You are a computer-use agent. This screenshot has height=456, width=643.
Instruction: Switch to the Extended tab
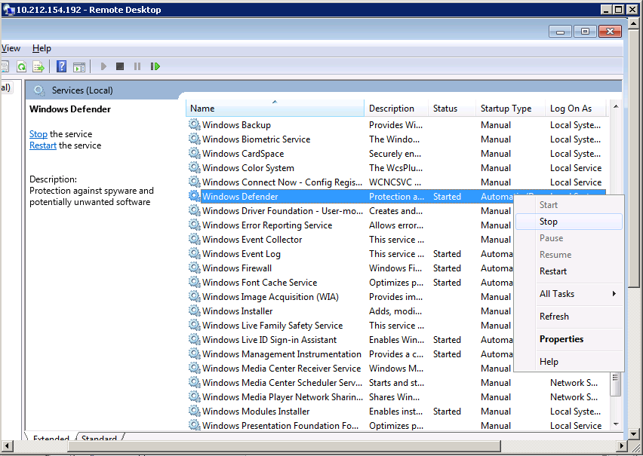click(x=51, y=438)
